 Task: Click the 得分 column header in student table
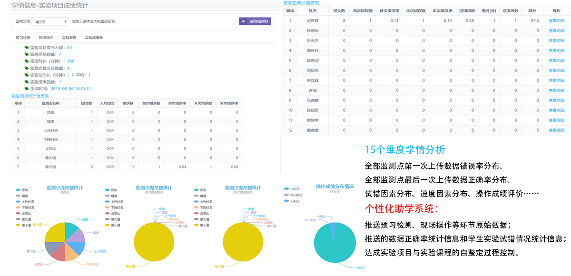(534, 10)
